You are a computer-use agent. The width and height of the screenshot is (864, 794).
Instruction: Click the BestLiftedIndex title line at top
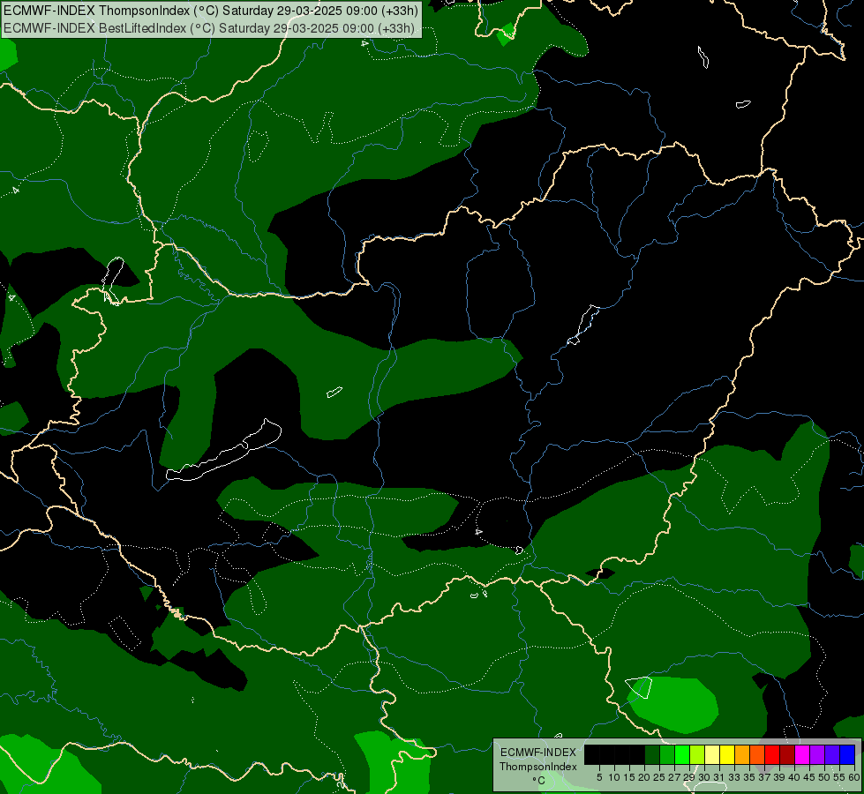click(x=209, y=27)
